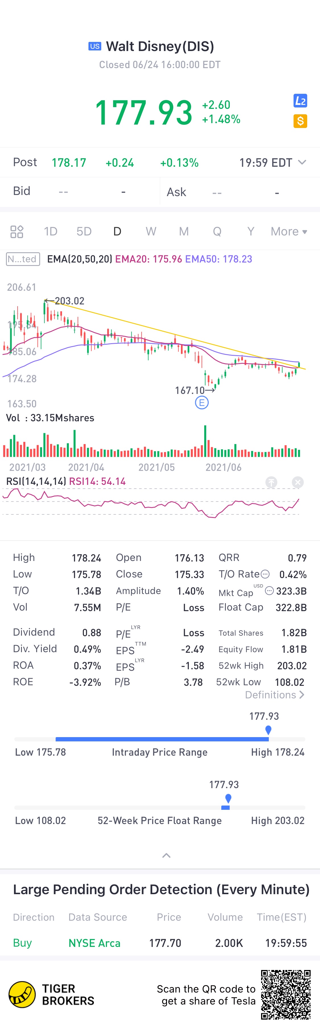The image size is (320, 1029).
Task: Open the L2 level-two quotes badge
Action: [x=300, y=101]
